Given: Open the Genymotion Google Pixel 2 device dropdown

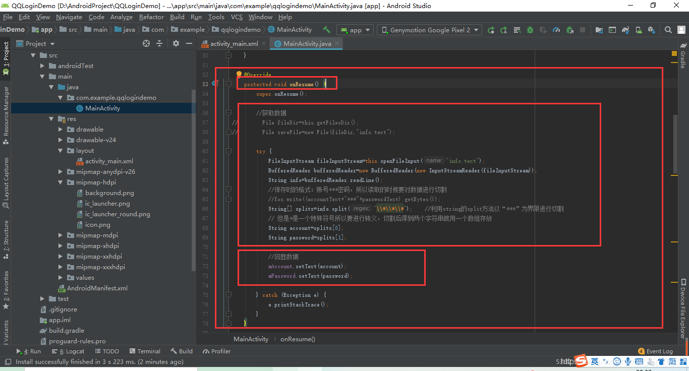Looking at the screenshot, I should [430, 30].
